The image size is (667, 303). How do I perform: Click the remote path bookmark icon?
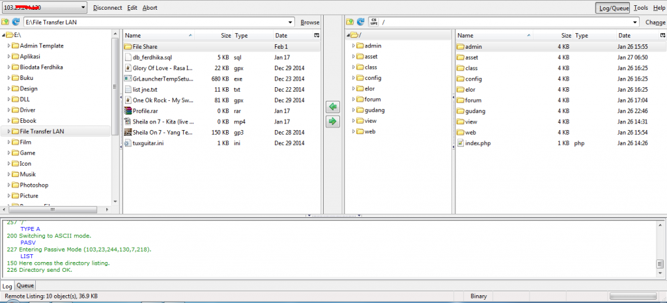[373, 21]
